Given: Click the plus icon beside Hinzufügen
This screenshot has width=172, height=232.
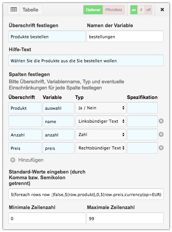Looking at the screenshot, I should [13, 160].
